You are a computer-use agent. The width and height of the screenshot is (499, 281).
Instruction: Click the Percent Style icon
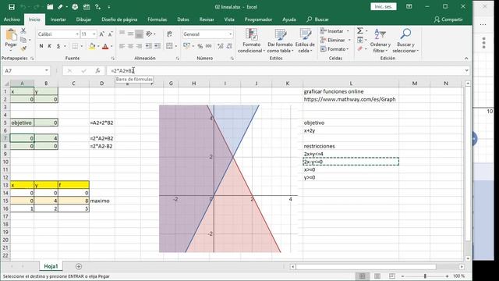coord(200,46)
